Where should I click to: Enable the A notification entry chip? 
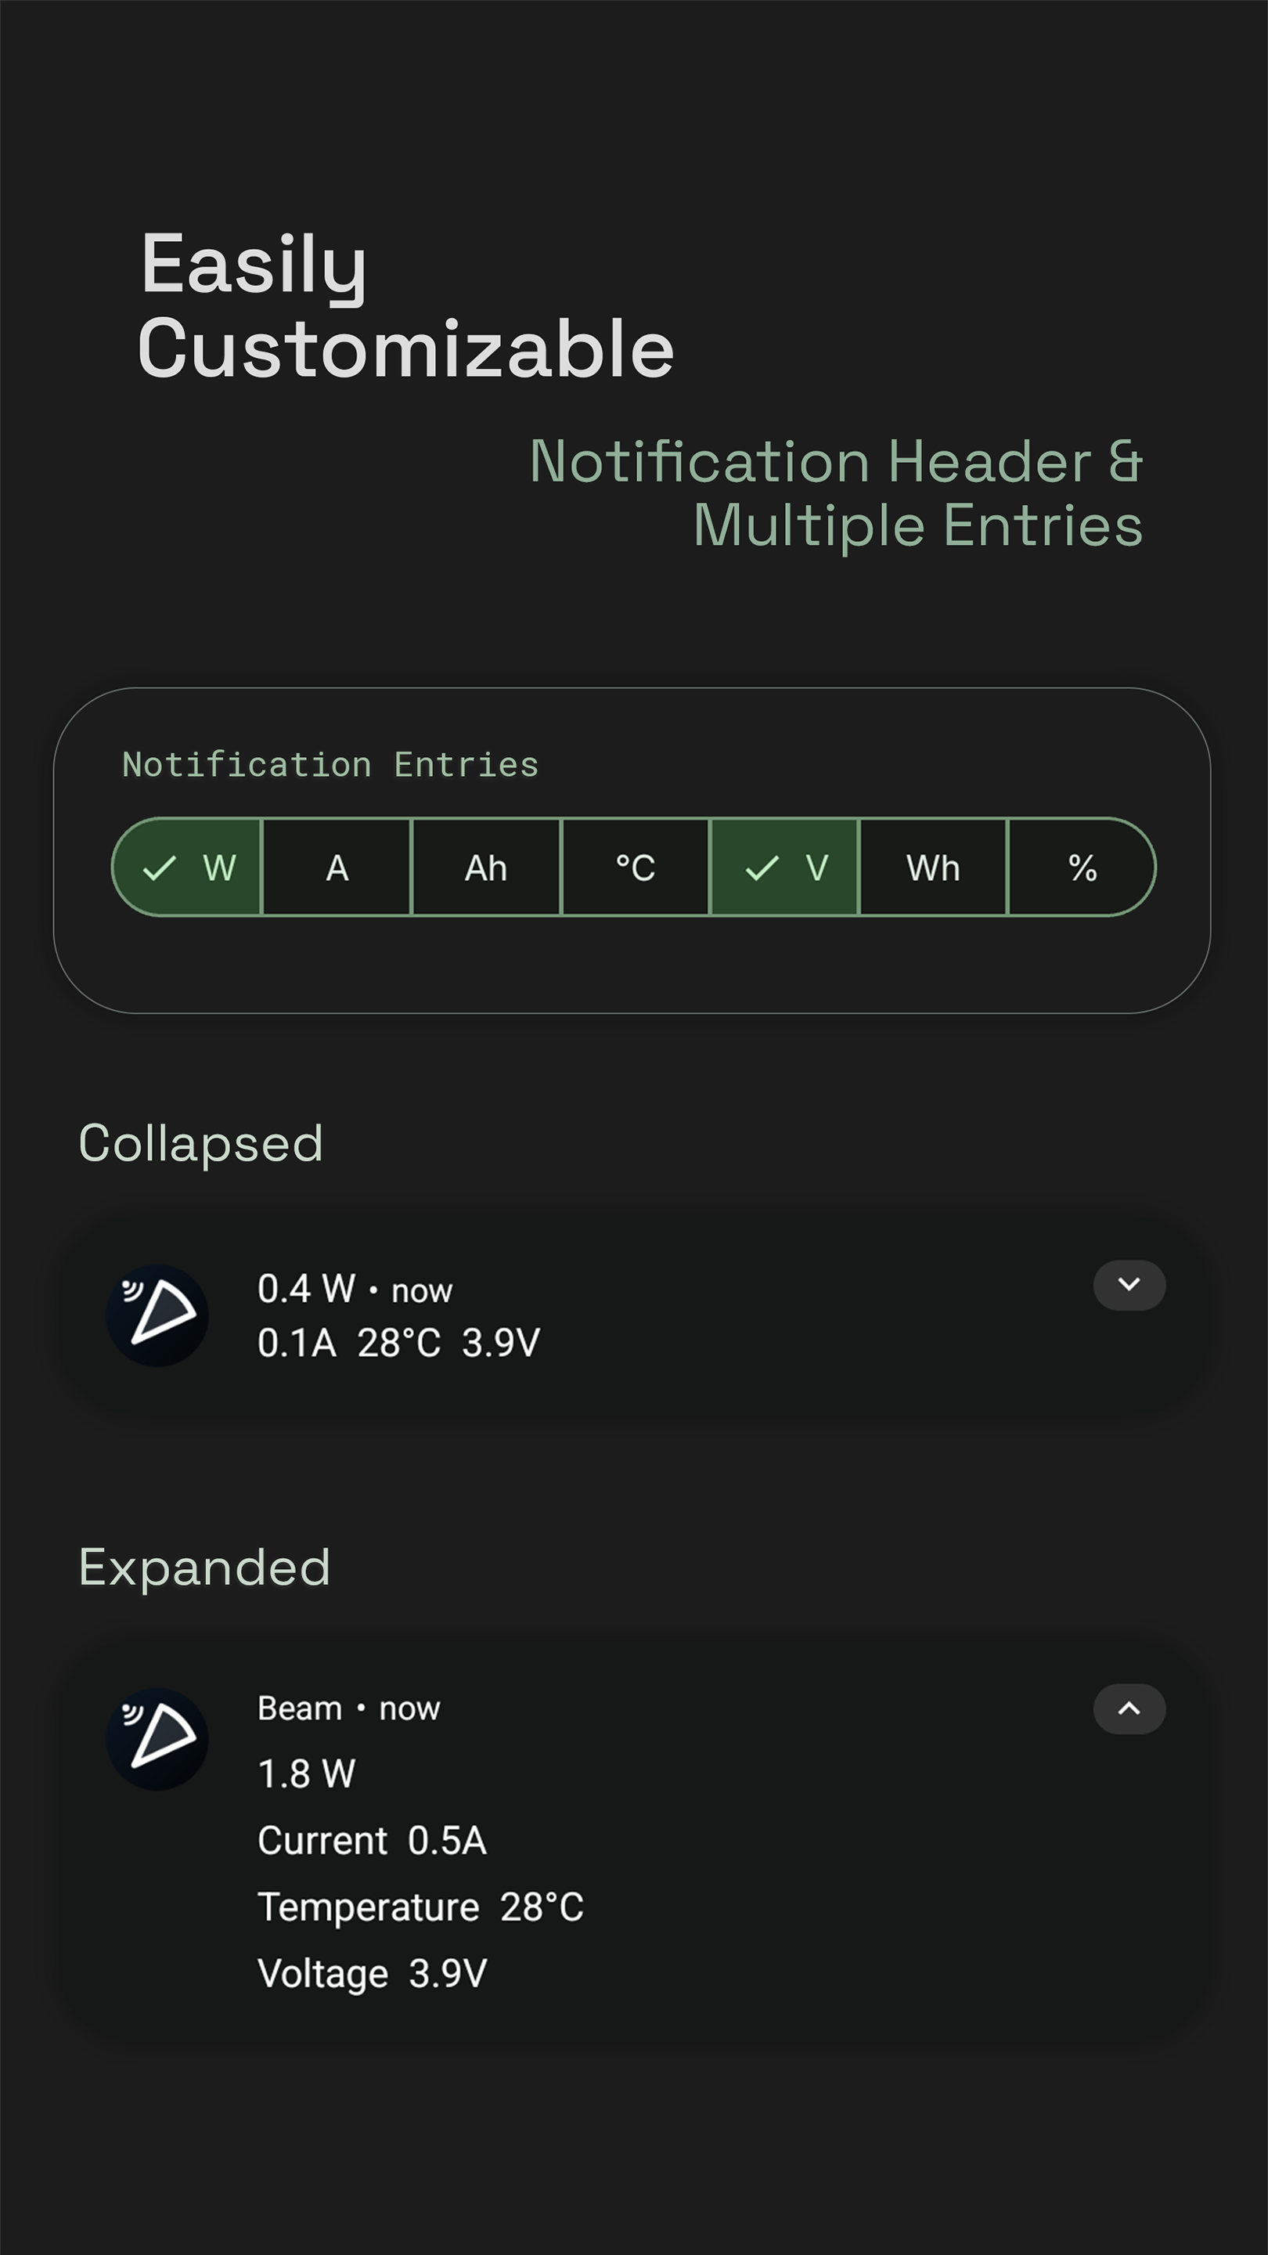tap(337, 868)
